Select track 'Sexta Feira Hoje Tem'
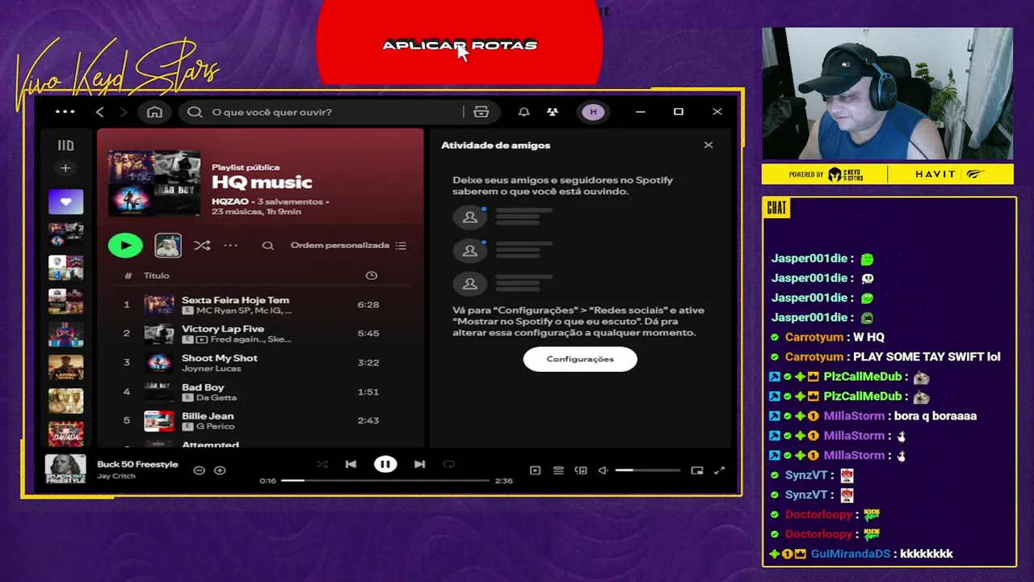1034x582 pixels. 235,300
